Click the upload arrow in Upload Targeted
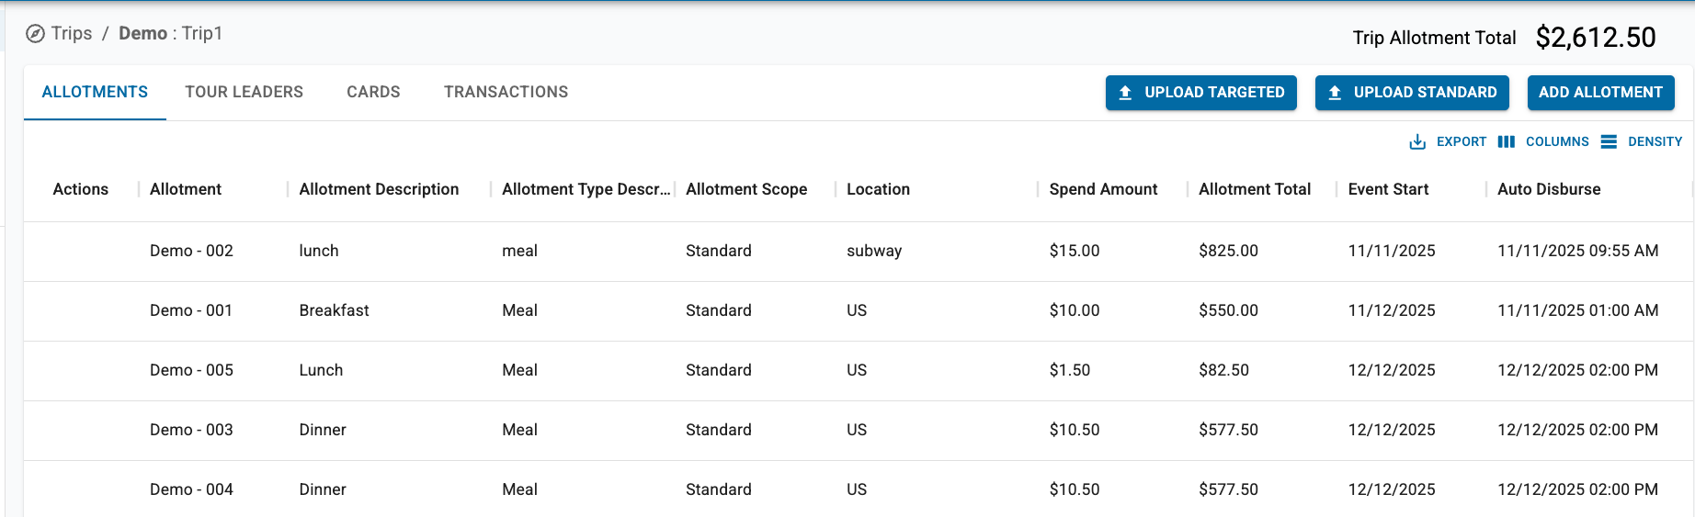 click(1125, 93)
